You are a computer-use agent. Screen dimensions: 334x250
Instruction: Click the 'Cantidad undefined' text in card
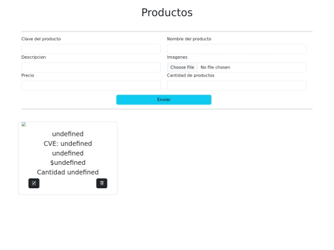[x=68, y=172]
